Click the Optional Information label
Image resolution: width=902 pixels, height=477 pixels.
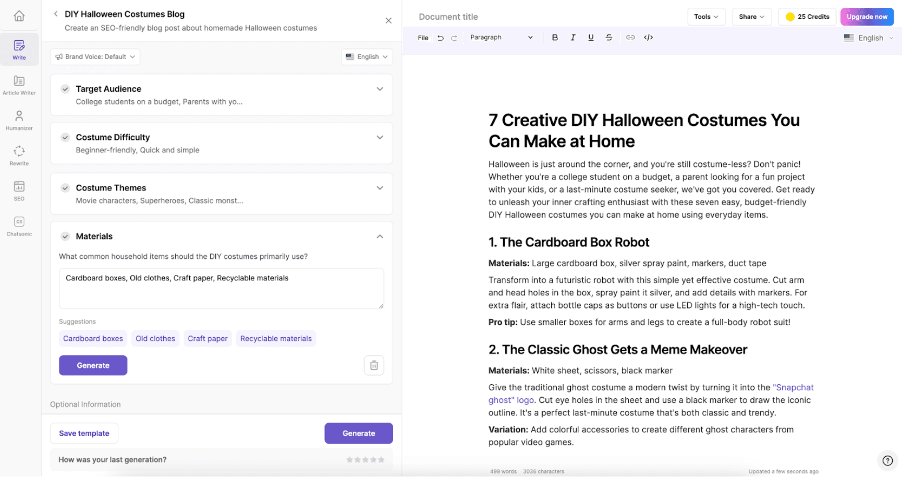coord(86,404)
